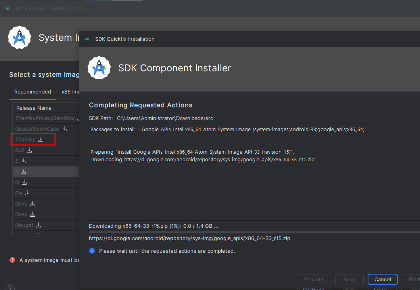Click download icon of first Oreo row

[x=33, y=204]
